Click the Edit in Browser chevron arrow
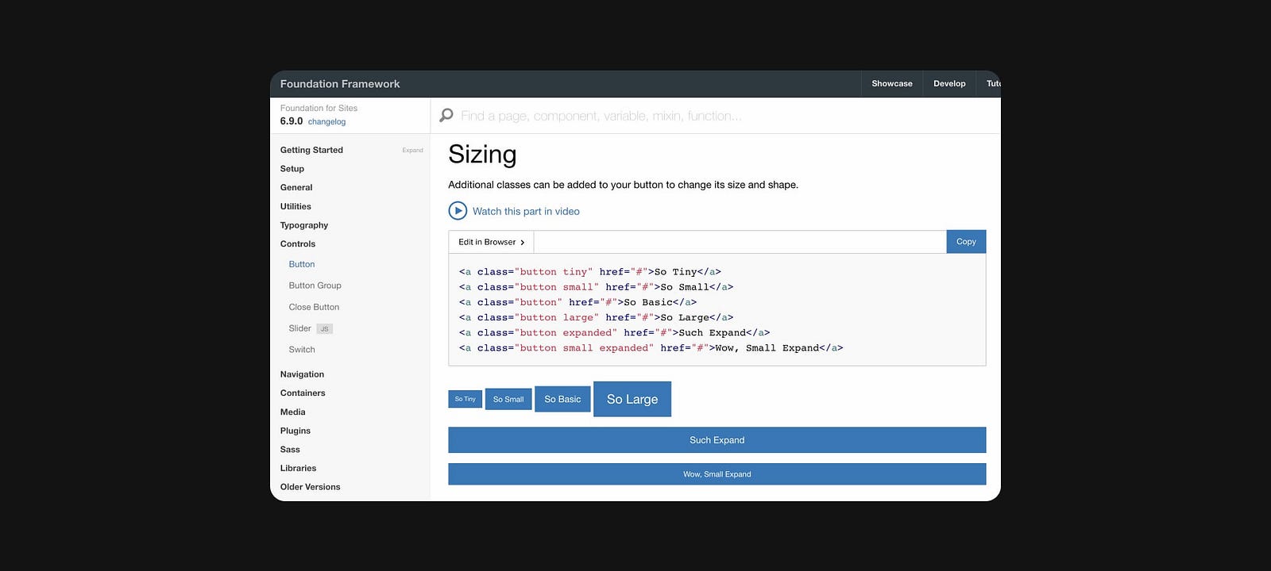Screen dimensions: 1271x571 click(x=522, y=243)
